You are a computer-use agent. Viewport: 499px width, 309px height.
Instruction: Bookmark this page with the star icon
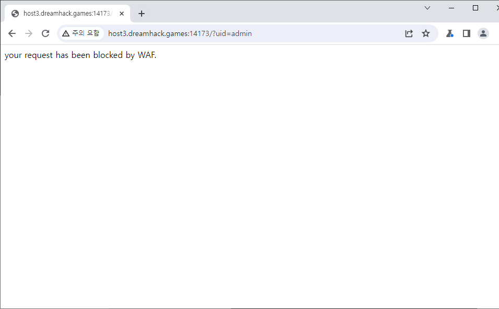426,33
